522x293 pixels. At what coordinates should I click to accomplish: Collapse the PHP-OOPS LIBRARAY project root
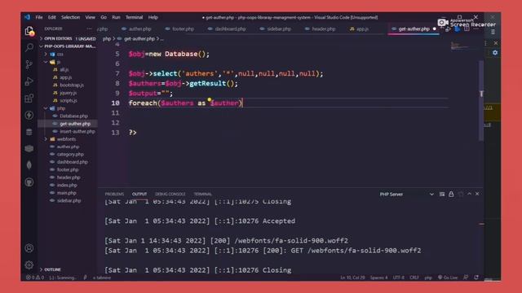pos(68,46)
